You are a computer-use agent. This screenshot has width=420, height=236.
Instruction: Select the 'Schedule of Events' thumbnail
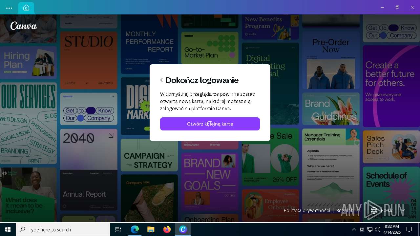click(391, 194)
